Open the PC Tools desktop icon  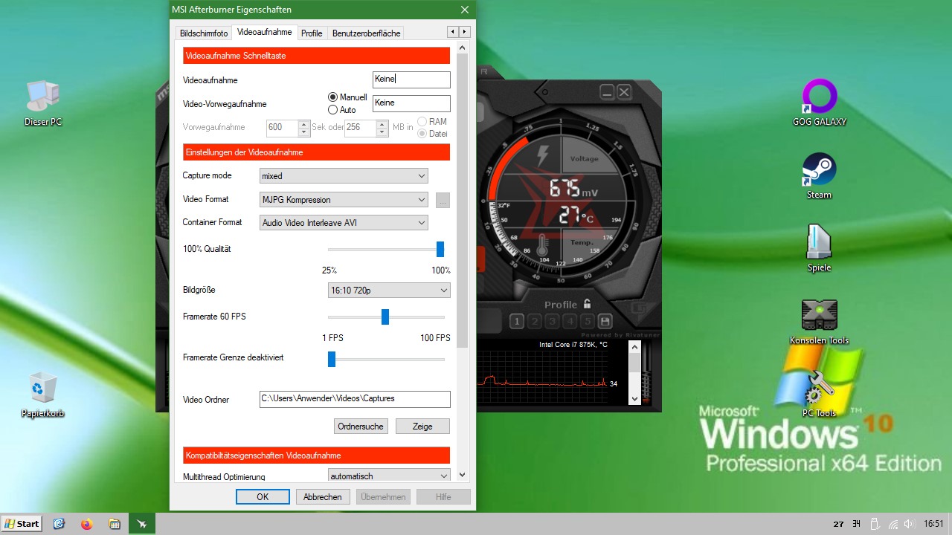[820, 394]
